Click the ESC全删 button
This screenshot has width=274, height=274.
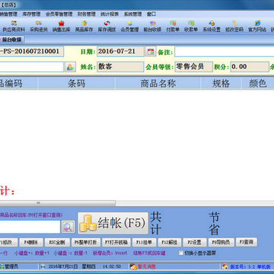coord(57,242)
